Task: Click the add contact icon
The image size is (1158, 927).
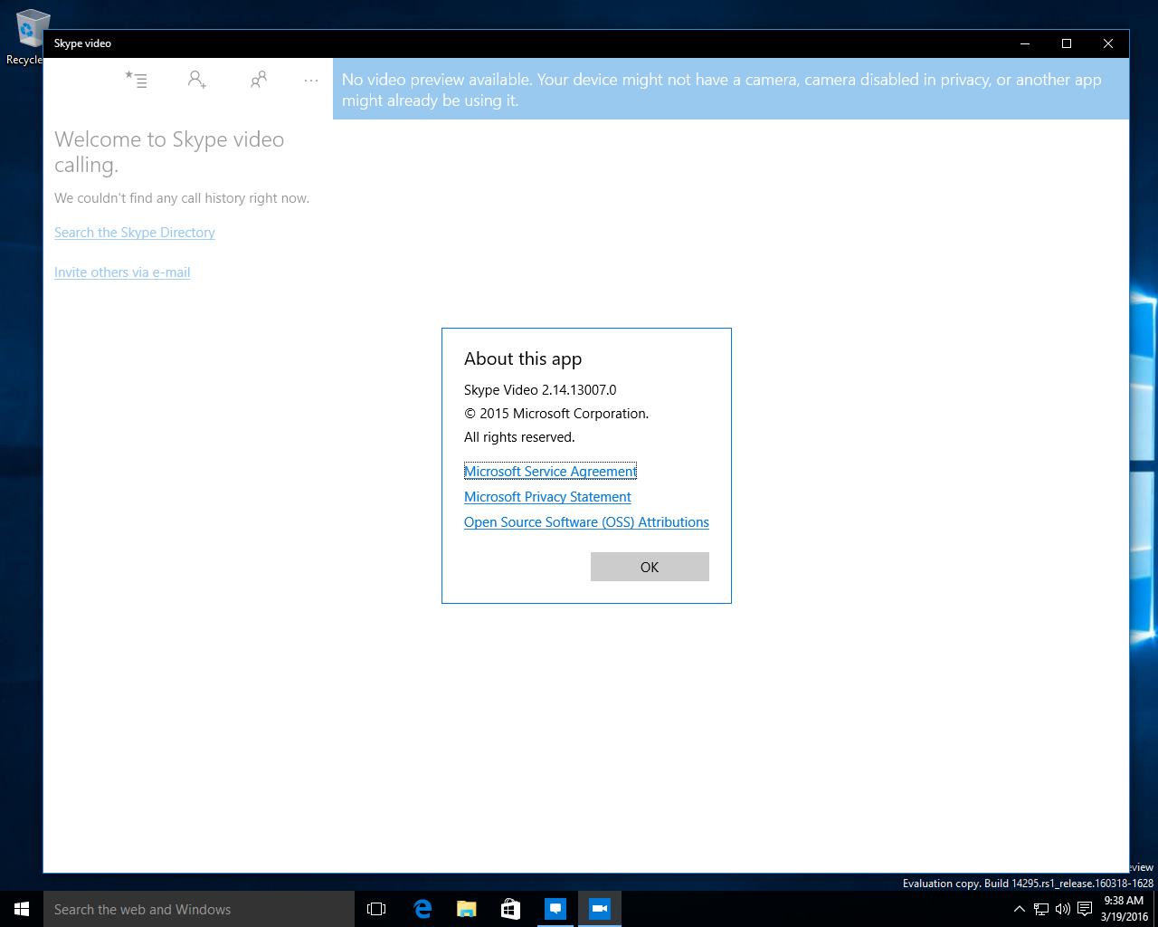Action: pos(196,80)
